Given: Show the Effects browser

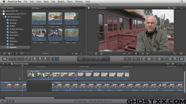Looking at the screenshot, I should pyautogui.click(x=144, y=59).
